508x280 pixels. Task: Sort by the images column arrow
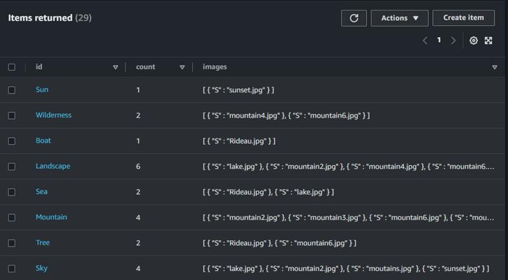coord(495,67)
